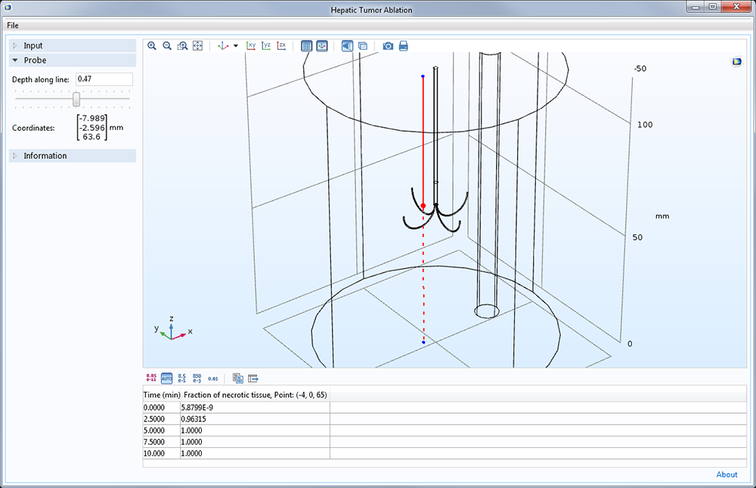Select the Zoom Box tool
Viewport: 756px width, 488px height.
click(x=182, y=46)
